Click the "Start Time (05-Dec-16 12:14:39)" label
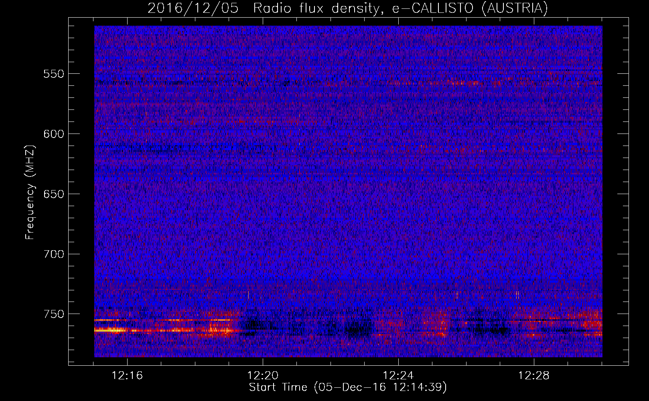649x401 pixels. point(348,387)
